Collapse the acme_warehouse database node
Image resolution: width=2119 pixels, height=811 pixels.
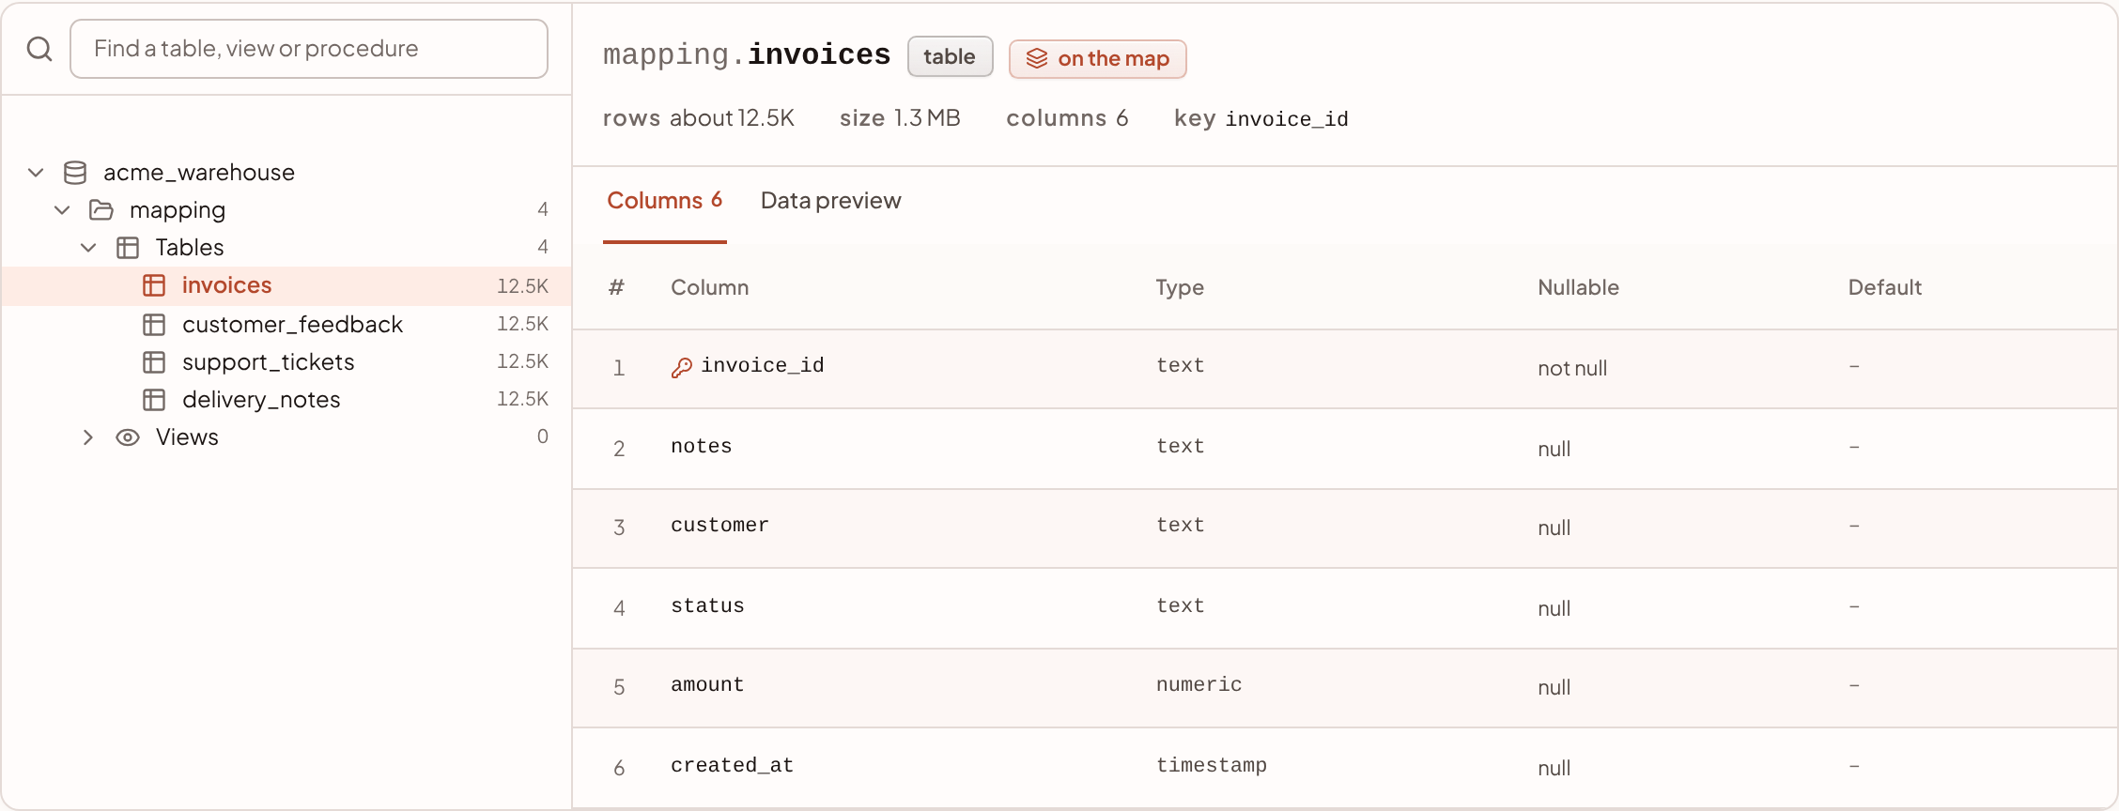point(36,173)
